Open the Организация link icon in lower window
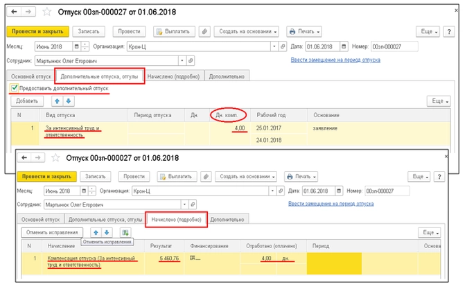The image size is (467, 287). click(280, 191)
